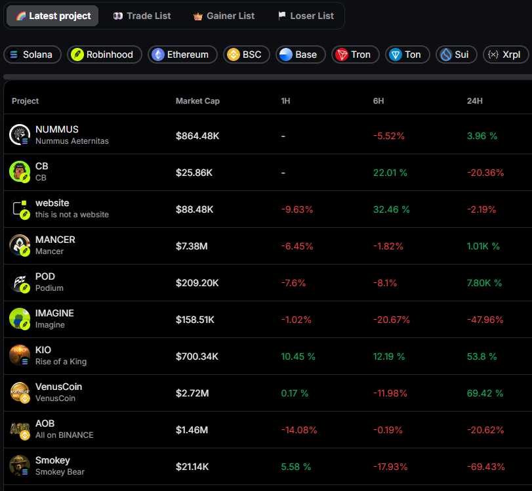Open the Smokey Bear avatar
The width and height of the screenshot is (532, 491).
point(20,466)
